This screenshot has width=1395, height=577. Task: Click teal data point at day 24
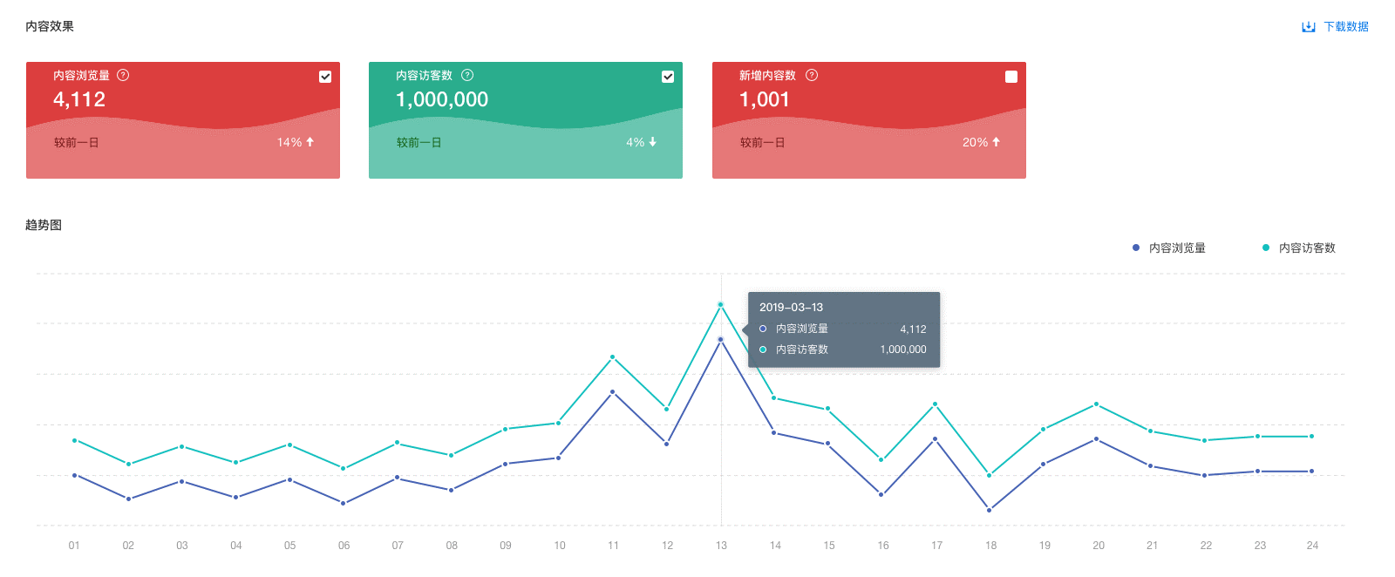(1311, 436)
